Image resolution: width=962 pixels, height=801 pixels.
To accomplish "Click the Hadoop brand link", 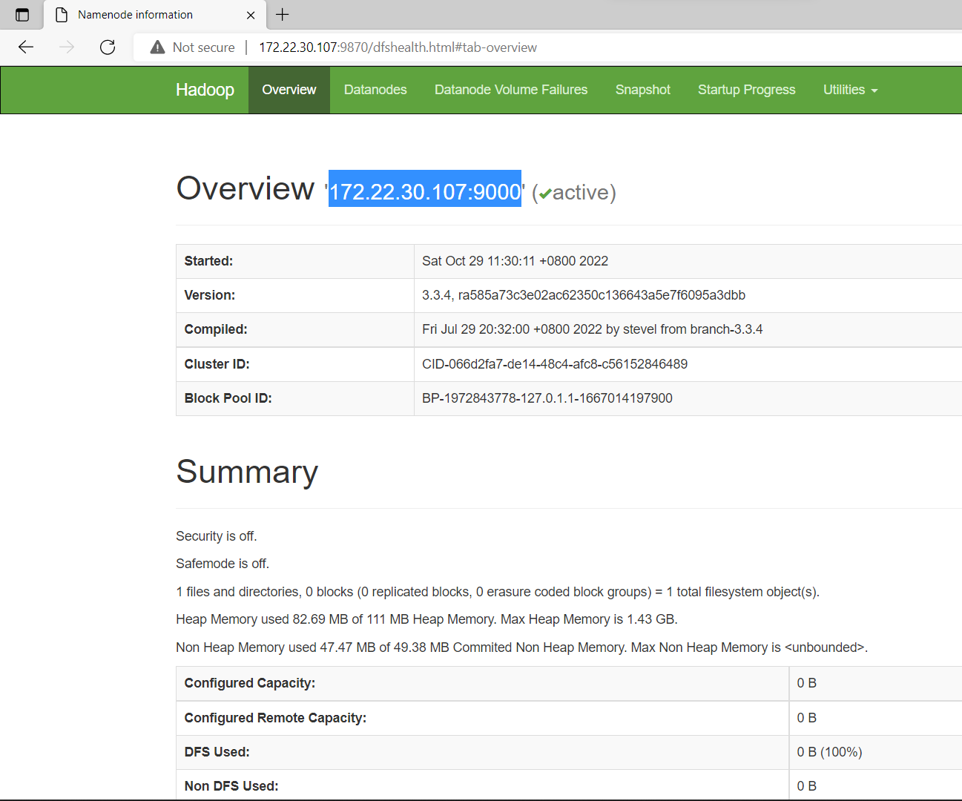I will click(205, 90).
